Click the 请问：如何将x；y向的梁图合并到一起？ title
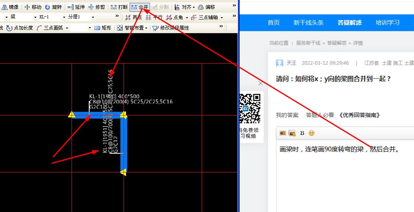This screenshot has height=212, width=414. (x=334, y=79)
